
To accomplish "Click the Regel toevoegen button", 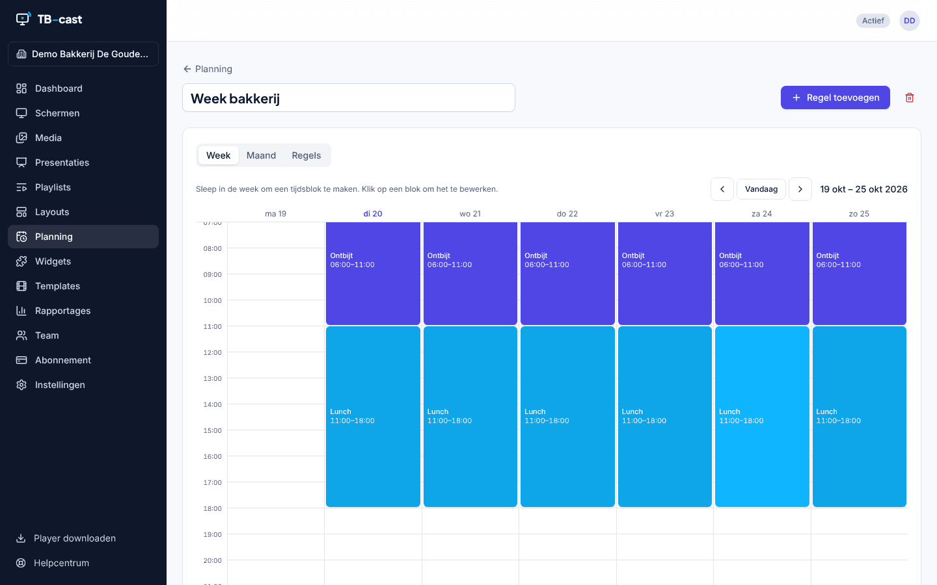I will pos(835,97).
